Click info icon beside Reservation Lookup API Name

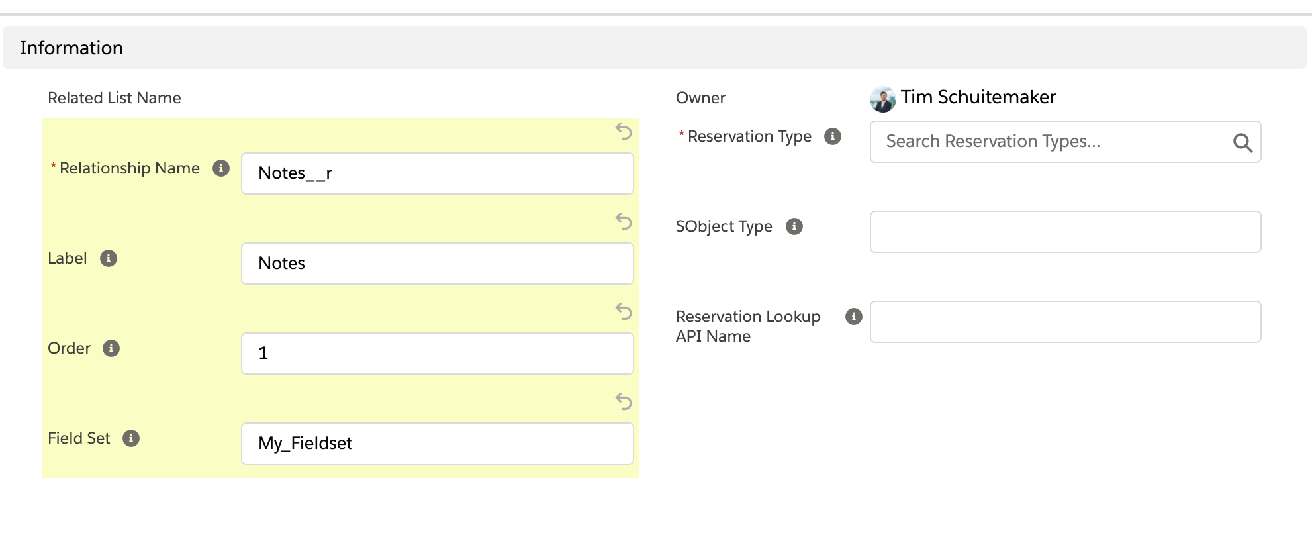tap(854, 317)
